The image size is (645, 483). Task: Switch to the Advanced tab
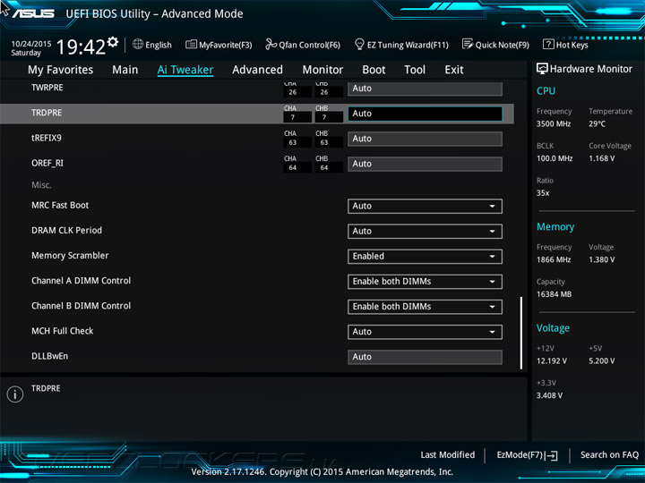tap(257, 70)
